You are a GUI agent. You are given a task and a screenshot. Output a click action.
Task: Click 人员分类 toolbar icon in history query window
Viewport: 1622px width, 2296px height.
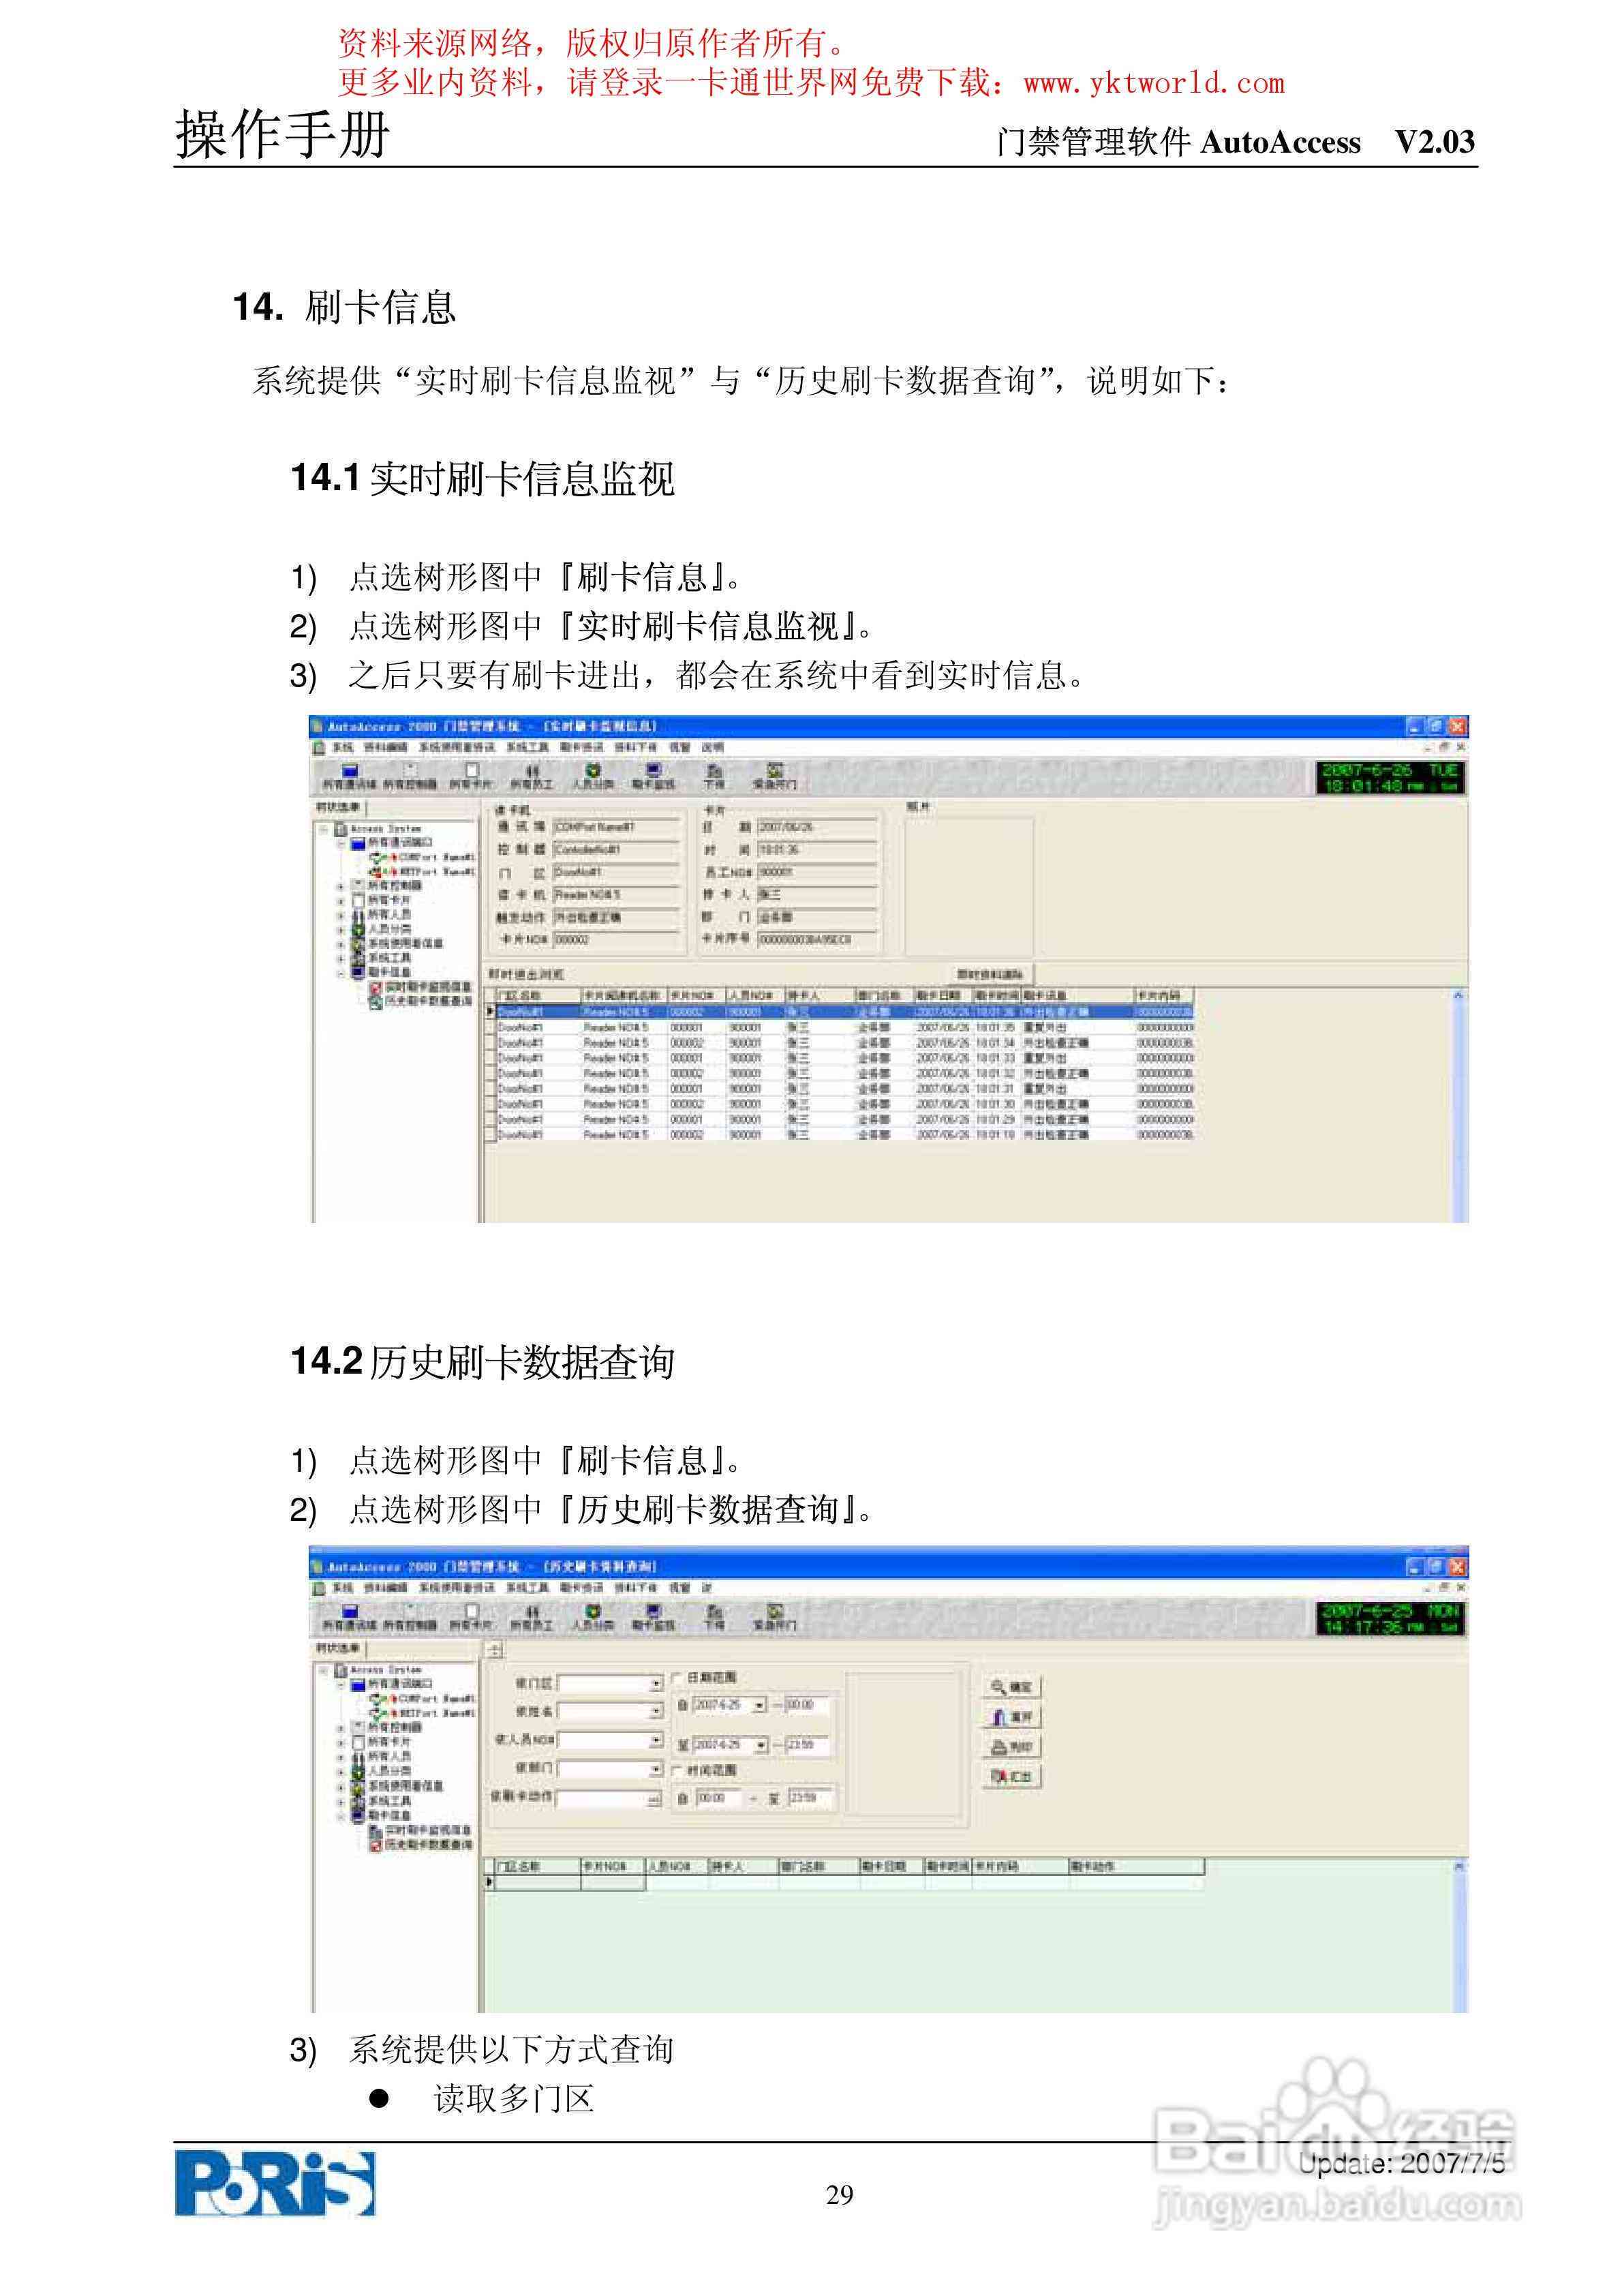pos(593,1618)
